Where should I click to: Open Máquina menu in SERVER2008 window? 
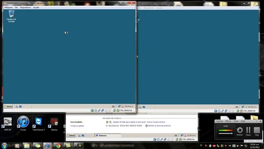[8, 7]
